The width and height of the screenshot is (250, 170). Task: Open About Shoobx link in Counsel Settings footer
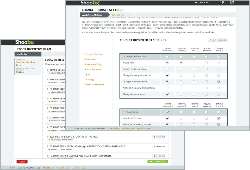114,129
